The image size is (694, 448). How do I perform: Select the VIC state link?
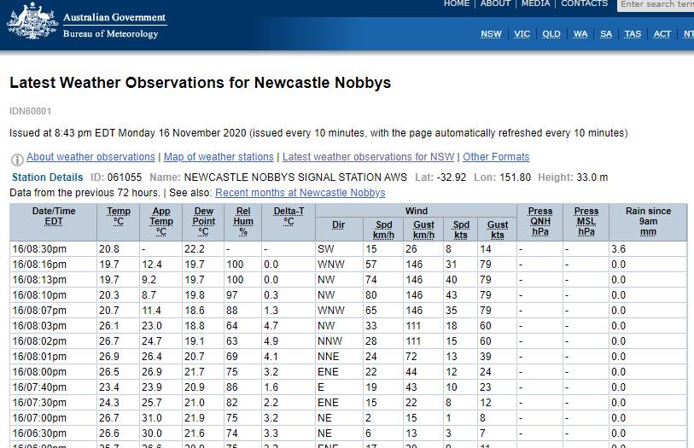coord(522,34)
